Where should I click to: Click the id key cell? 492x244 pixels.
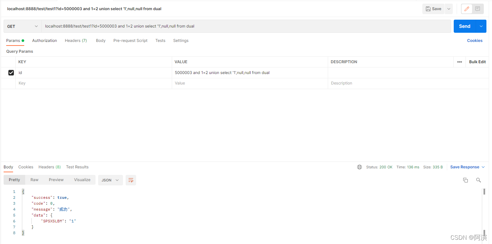tap(94, 73)
